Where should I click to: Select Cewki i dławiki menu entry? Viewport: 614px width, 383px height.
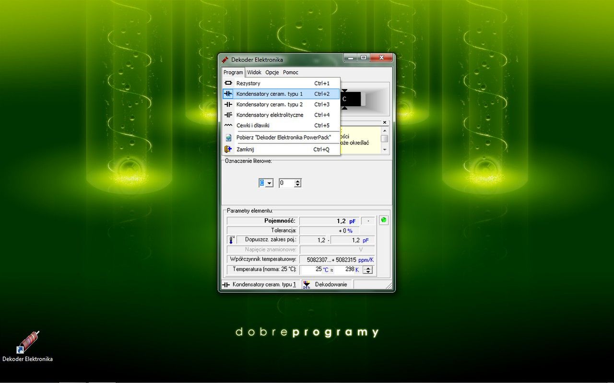[x=281, y=125]
